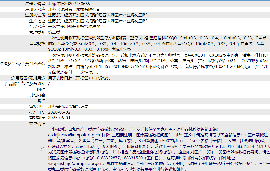Viewport: 270px width, 171px height.
Task: Click the email yaopinshuju@nmpaic.org.cn
Action: [75, 164]
